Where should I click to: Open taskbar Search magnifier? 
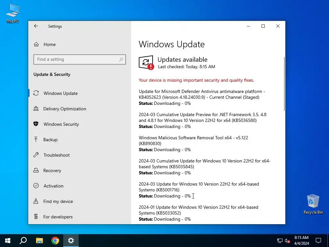point(23,241)
